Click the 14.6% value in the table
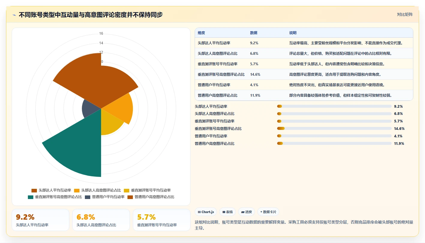Image resolution: width=425 pixels, height=243 pixels. click(255, 74)
